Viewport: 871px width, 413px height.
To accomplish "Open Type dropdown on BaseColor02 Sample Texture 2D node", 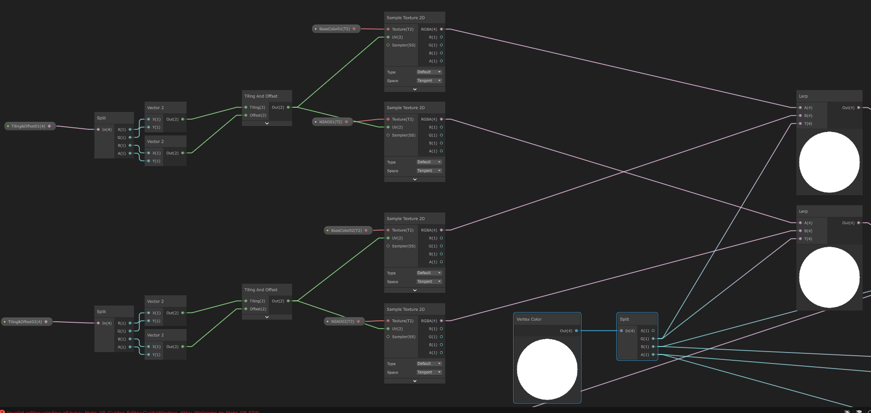I will [429, 273].
